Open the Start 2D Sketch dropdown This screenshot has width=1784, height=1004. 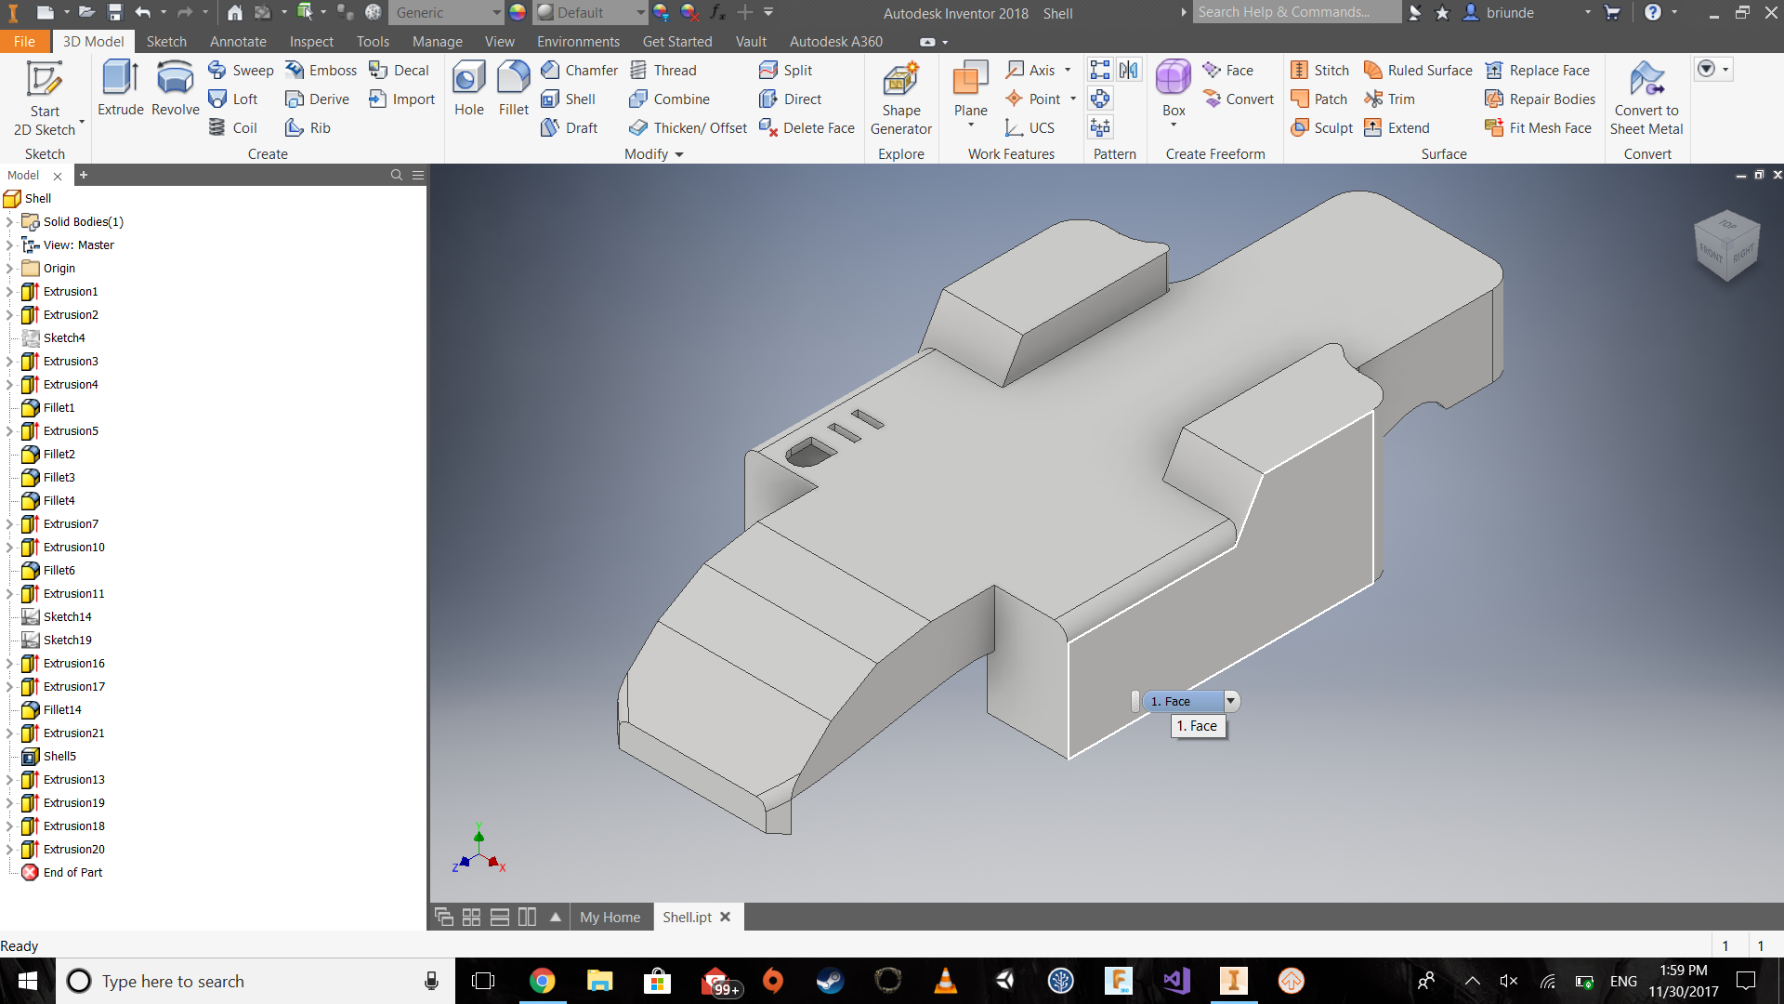click(x=82, y=122)
